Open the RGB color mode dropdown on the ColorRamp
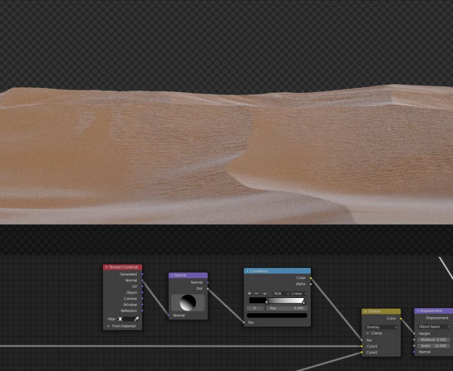 (x=280, y=293)
